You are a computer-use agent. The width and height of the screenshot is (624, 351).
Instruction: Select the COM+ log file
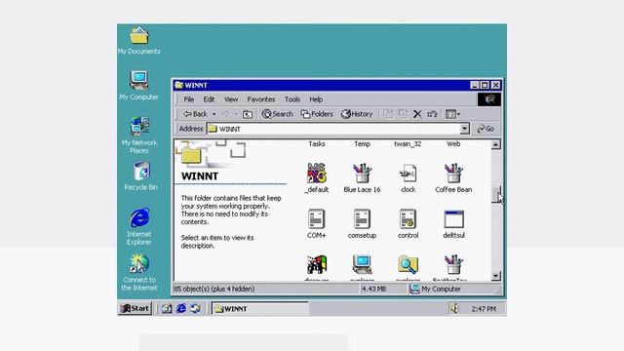point(316,218)
